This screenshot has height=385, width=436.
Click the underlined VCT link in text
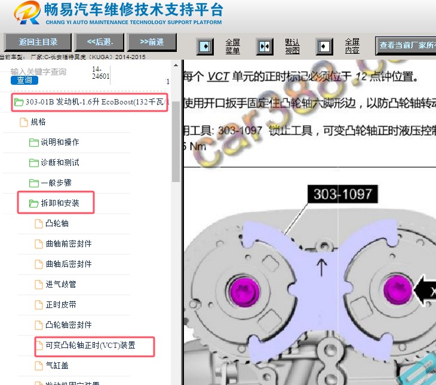[x=218, y=76]
